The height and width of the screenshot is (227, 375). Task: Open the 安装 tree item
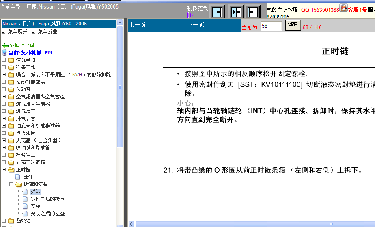click(35, 206)
